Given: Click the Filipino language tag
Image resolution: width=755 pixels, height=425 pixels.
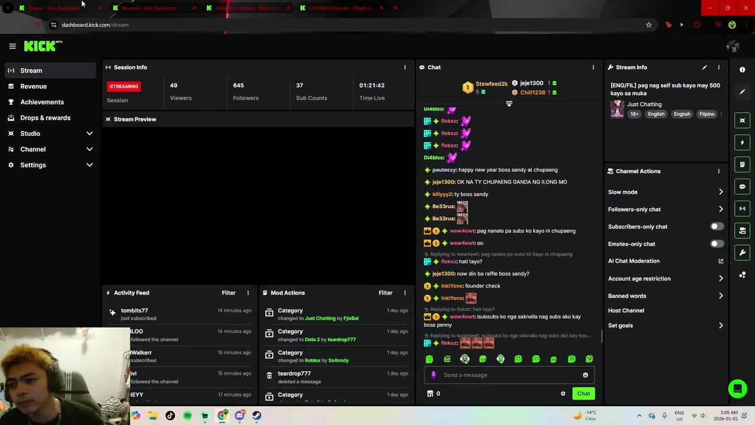Looking at the screenshot, I should (x=707, y=114).
